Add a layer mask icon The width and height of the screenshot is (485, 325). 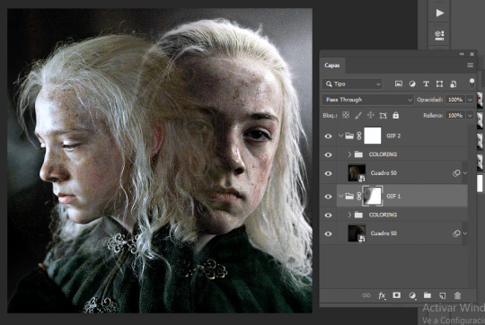click(397, 295)
